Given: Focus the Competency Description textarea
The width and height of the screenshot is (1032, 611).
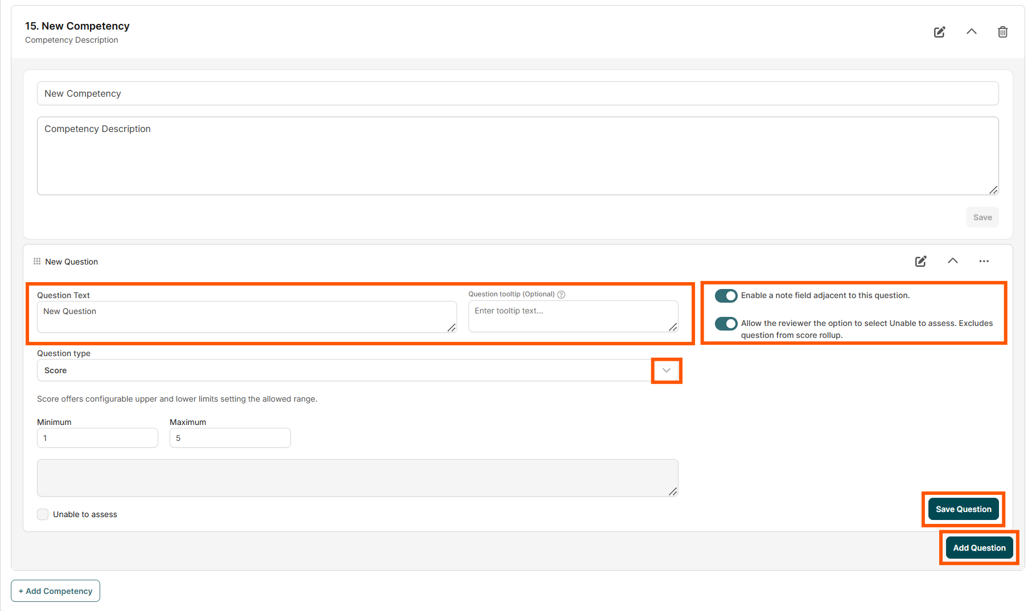Looking at the screenshot, I should tap(517, 156).
